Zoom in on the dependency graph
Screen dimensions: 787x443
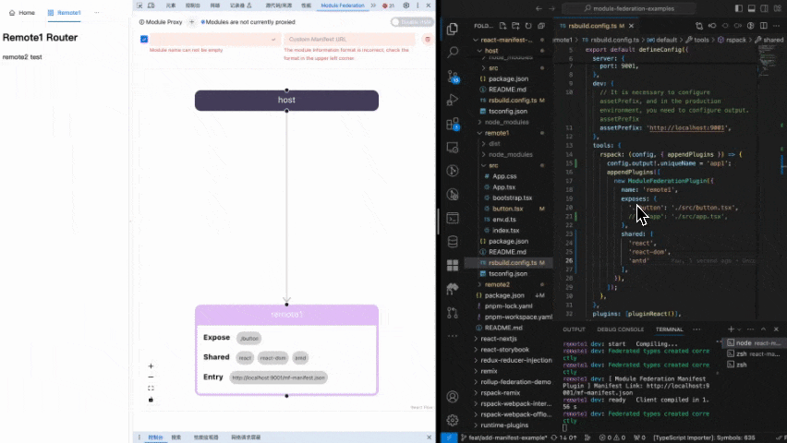(x=151, y=366)
